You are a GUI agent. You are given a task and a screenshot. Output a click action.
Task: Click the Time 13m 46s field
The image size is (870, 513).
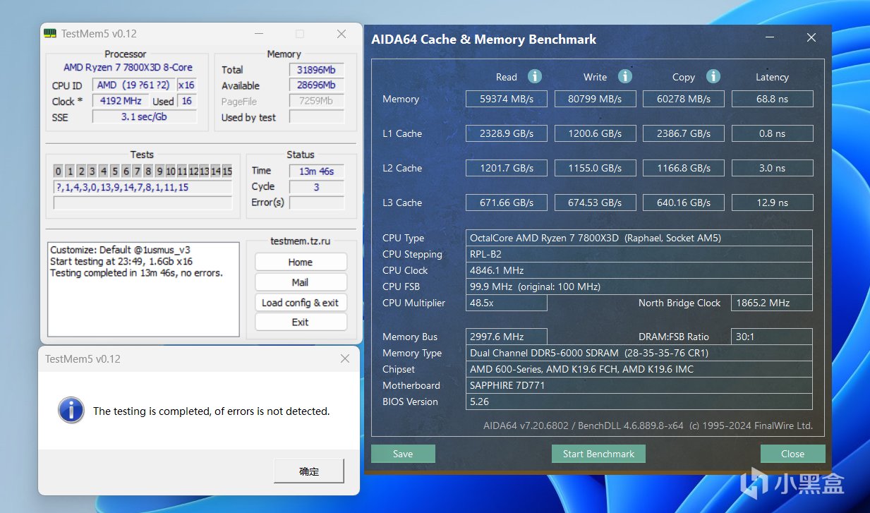pos(317,171)
